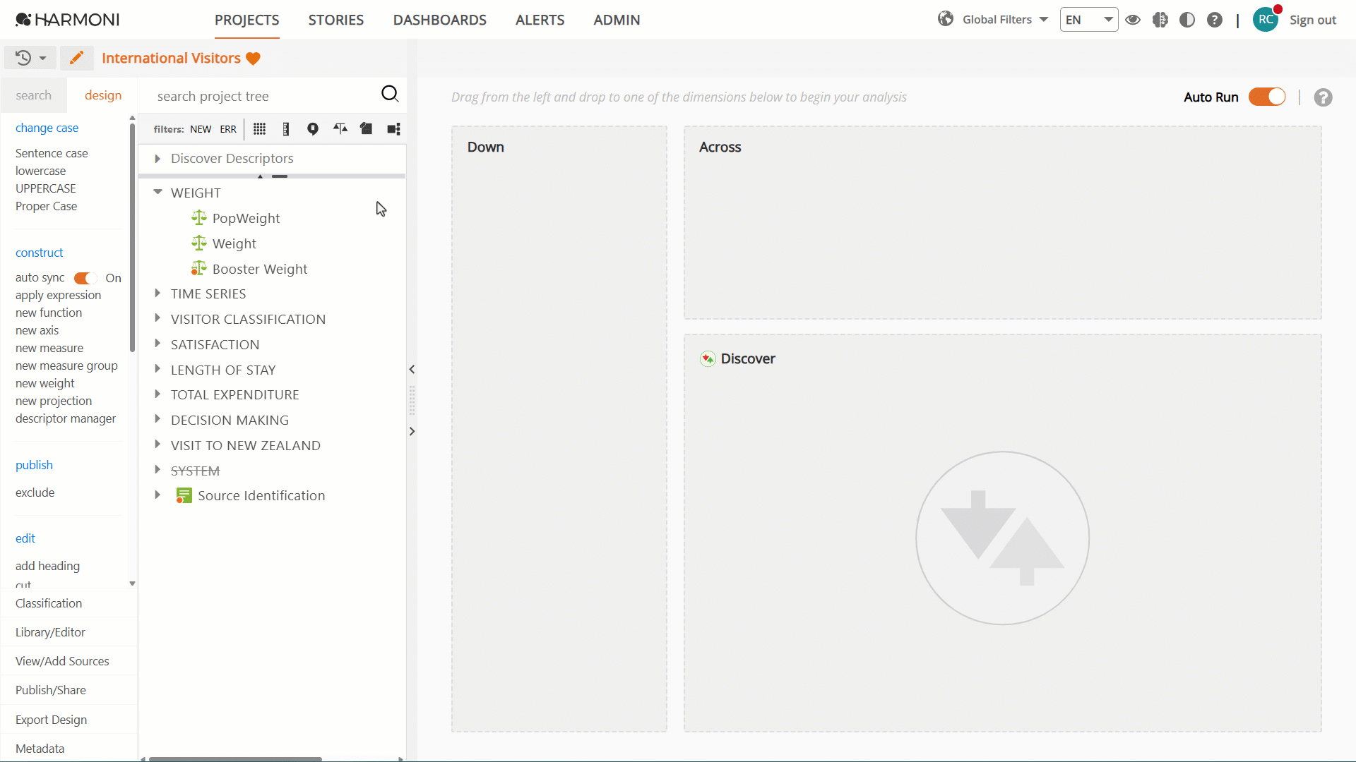The image size is (1356, 762).
Task: Open the EN language dropdown
Action: tap(1089, 20)
